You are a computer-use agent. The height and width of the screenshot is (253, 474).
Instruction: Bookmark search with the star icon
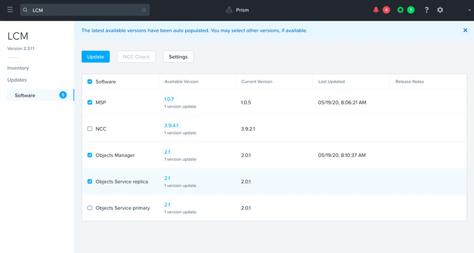click(x=144, y=10)
